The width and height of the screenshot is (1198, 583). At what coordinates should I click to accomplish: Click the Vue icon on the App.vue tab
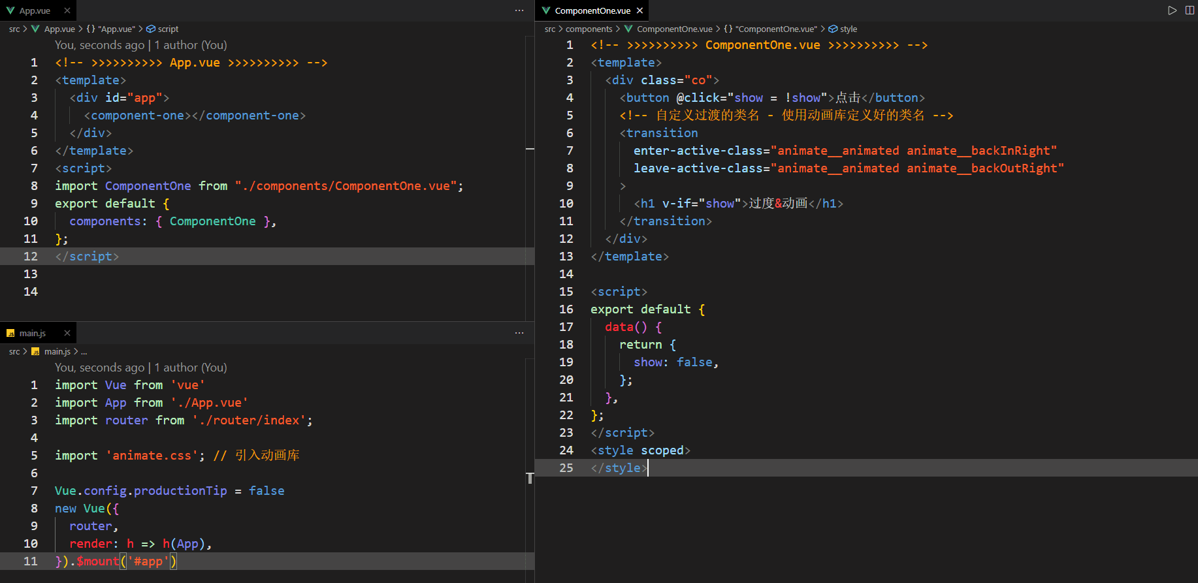(x=10, y=10)
